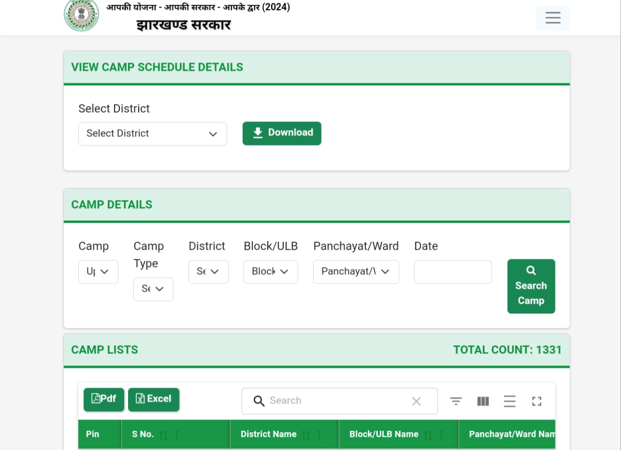Click the show/hide columns icon
The width and height of the screenshot is (621, 450).
point(483,401)
